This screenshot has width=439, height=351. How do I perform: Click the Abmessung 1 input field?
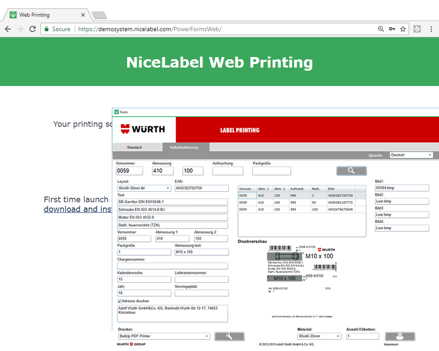pyautogui.click(x=172, y=238)
